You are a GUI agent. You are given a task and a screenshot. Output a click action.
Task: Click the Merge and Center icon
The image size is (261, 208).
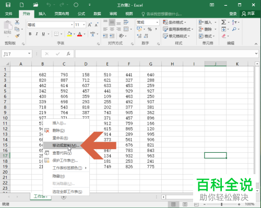click(x=126, y=29)
